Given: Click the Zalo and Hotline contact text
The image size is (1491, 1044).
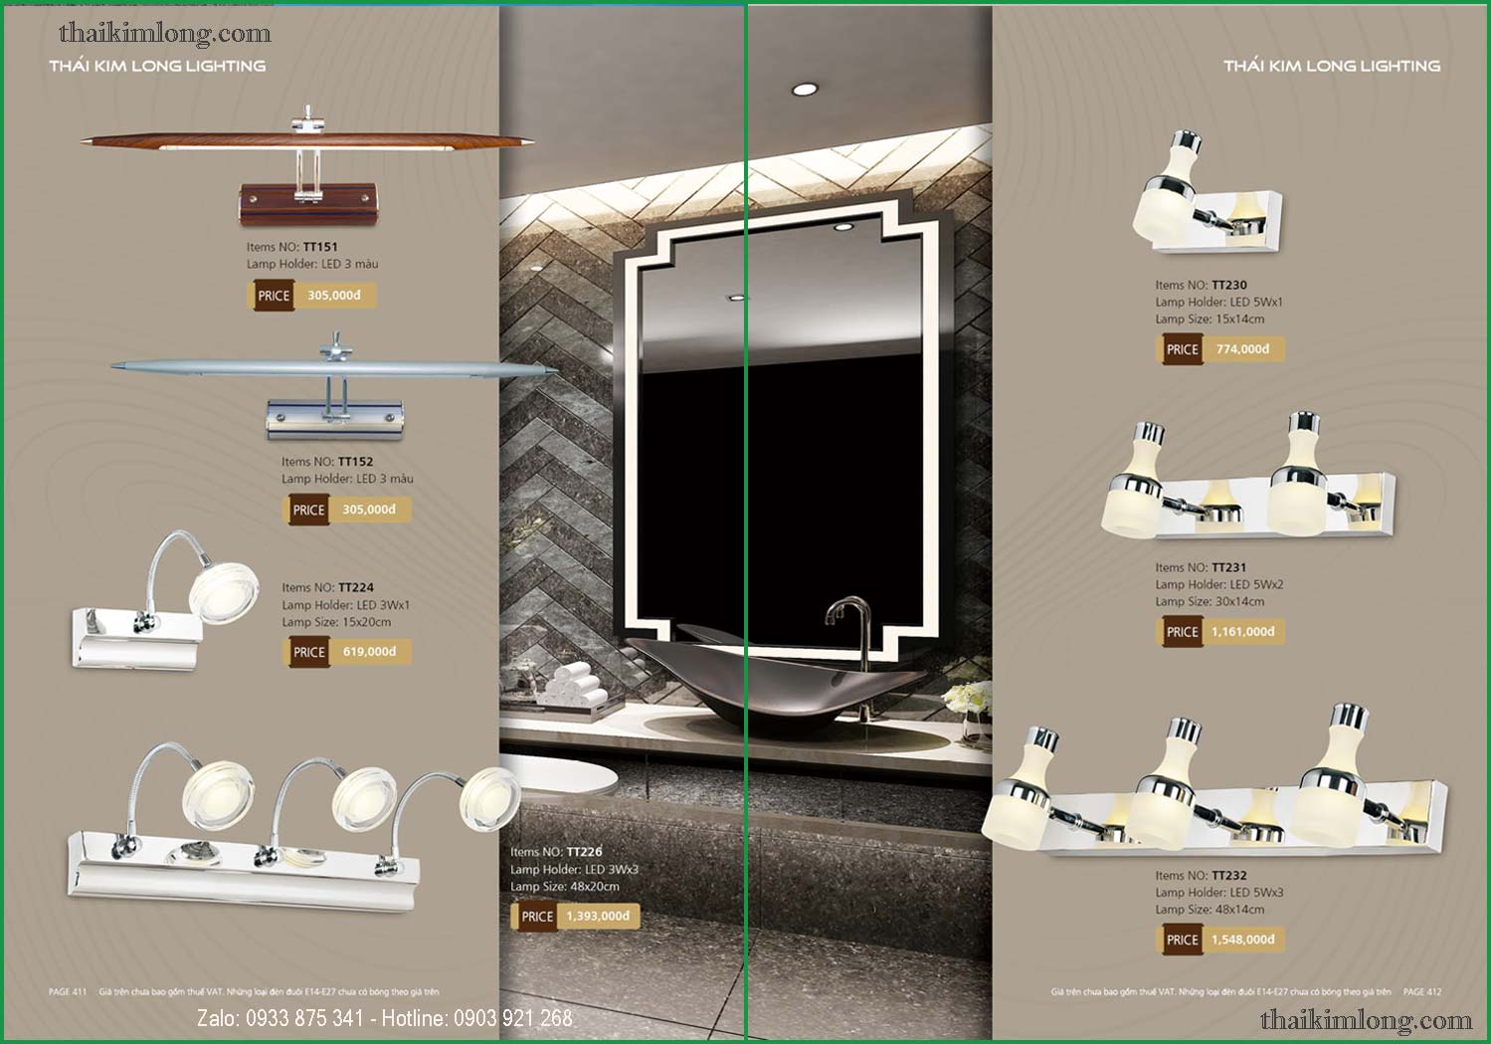Looking at the screenshot, I should click(x=384, y=1018).
